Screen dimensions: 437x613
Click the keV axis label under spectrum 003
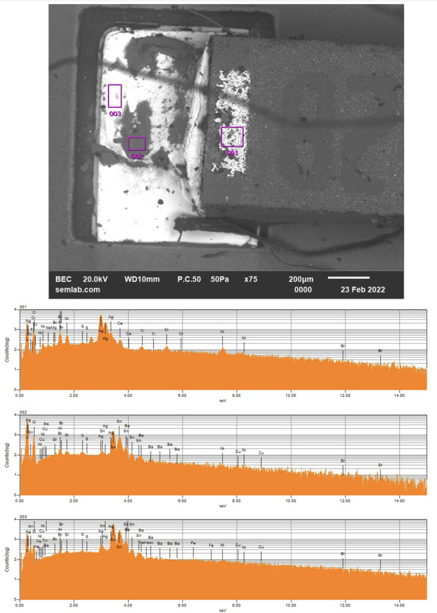(x=223, y=609)
